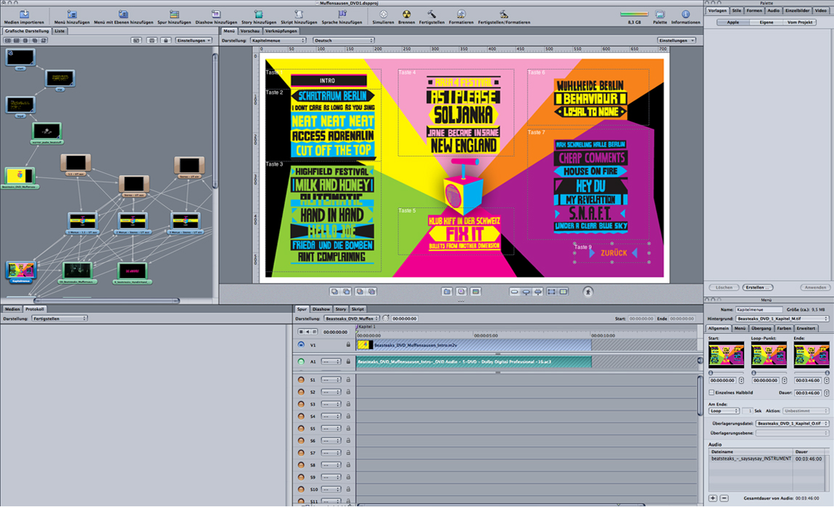Screen dimensions: 834x507
Task: Switch to the Liste tab
Action: [x=59, y=31]
